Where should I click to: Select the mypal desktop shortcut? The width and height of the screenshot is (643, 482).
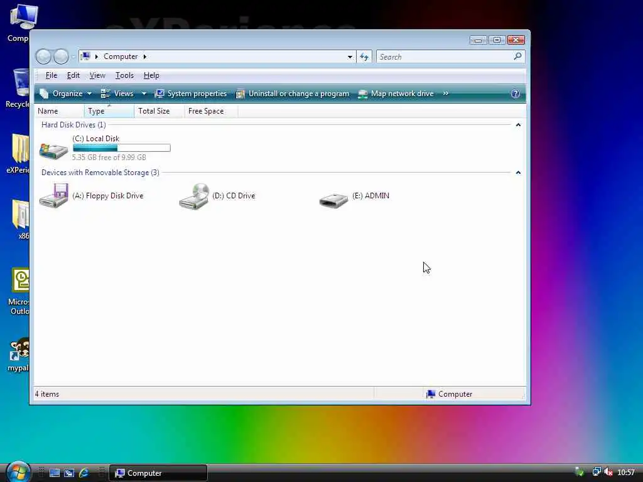(18, 355)
